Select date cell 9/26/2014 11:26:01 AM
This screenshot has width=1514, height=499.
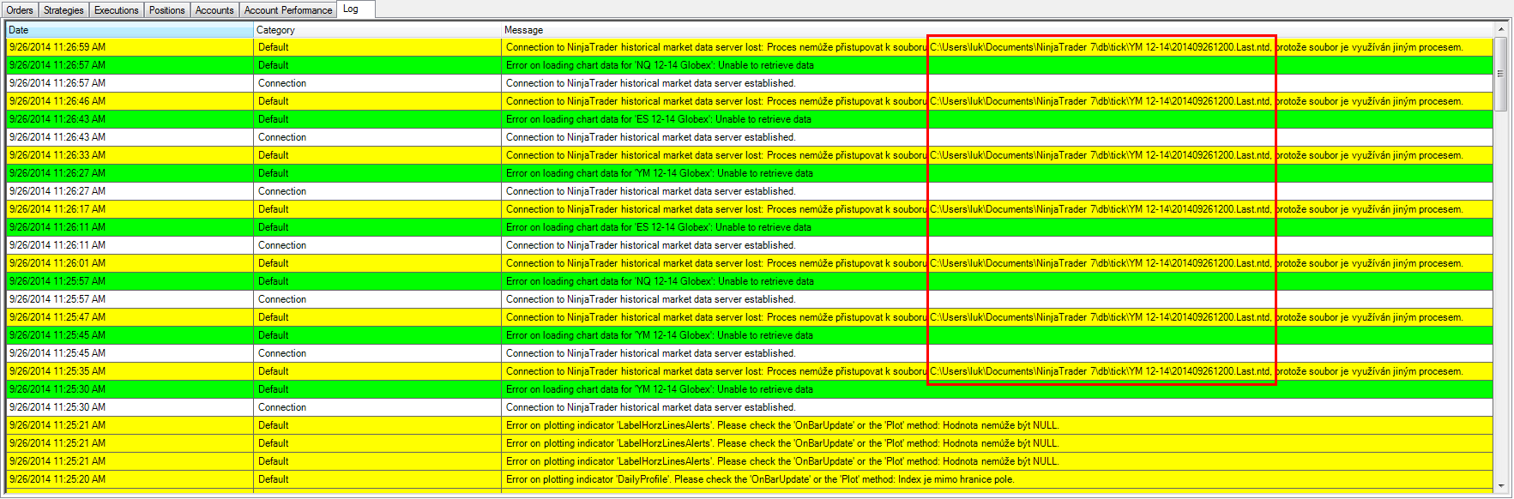130,263
